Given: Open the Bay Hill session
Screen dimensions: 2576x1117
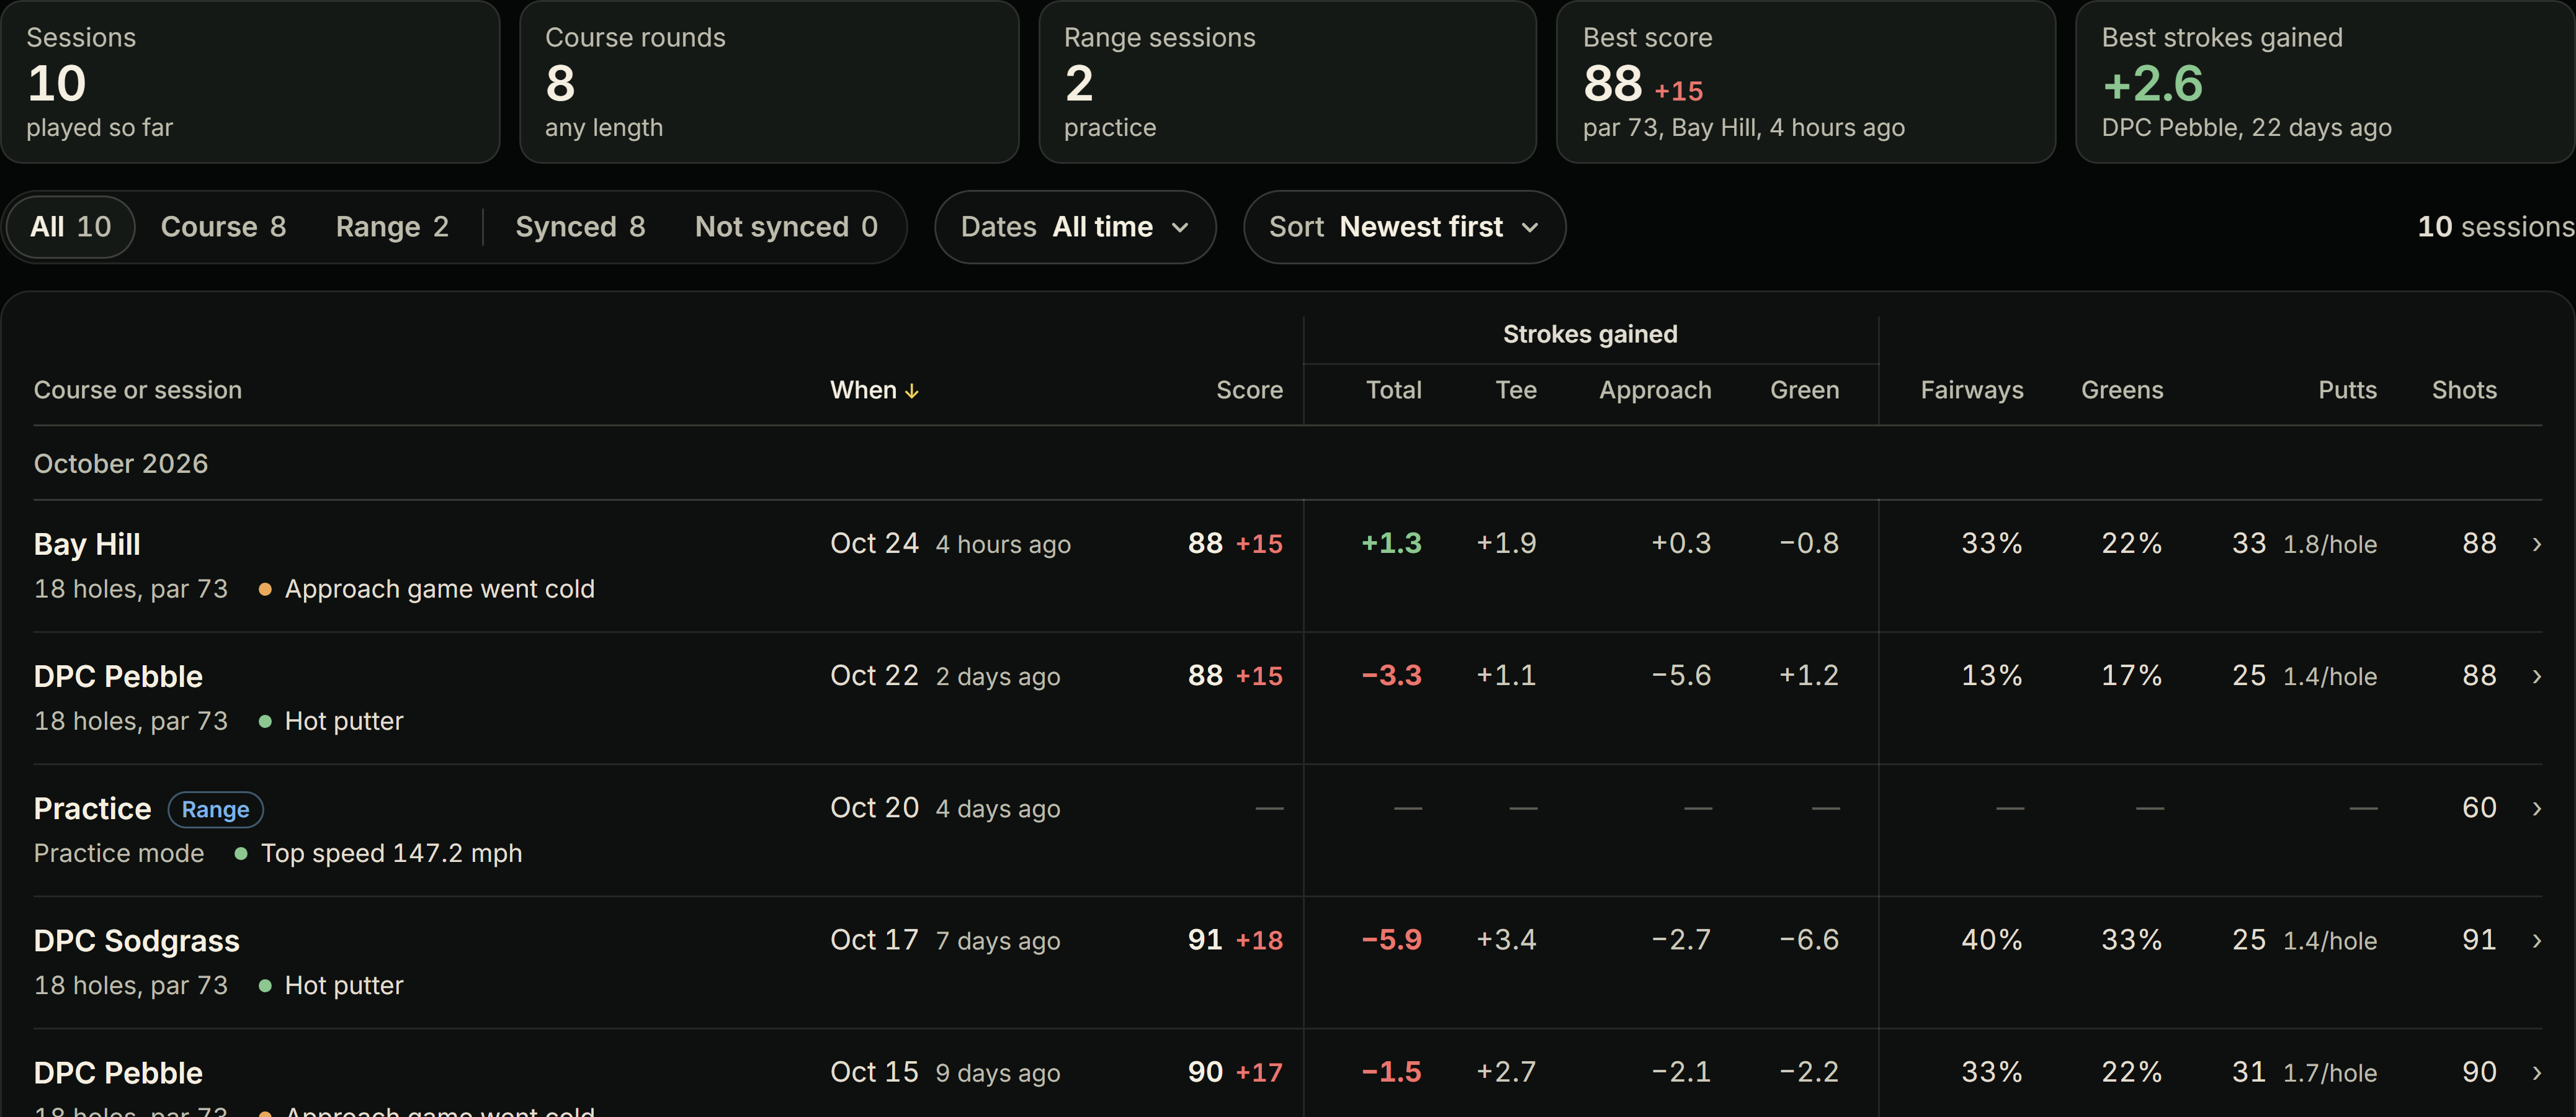Looking at the screenshot, I should (87, 544).
